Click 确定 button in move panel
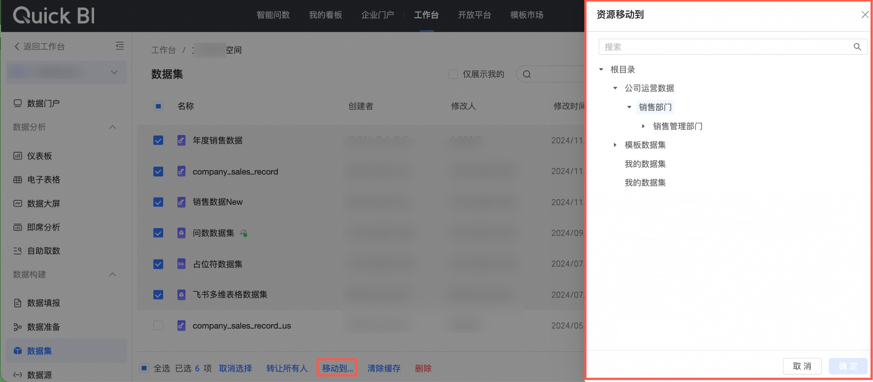This screenshot has width=873, height=382. [x=848, y=366]
